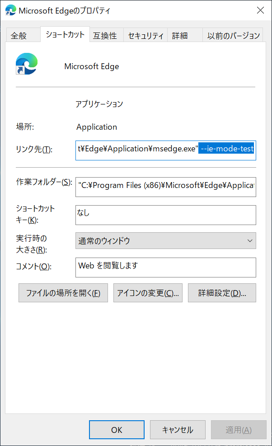272x446 pixels.
Task: Go to the セキュリティ tab
Action: coord(145,35)
